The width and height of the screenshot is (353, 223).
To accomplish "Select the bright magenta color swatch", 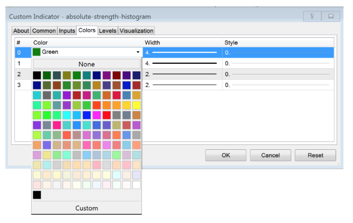I will point(97,115).
